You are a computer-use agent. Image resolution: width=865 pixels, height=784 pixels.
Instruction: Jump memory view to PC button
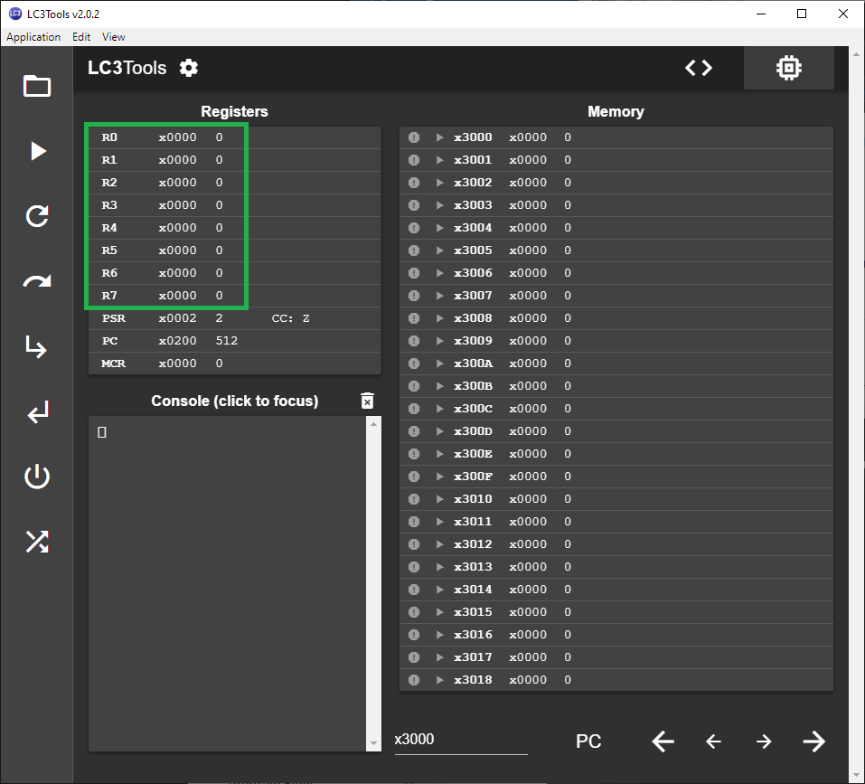[x=588, y=741]
